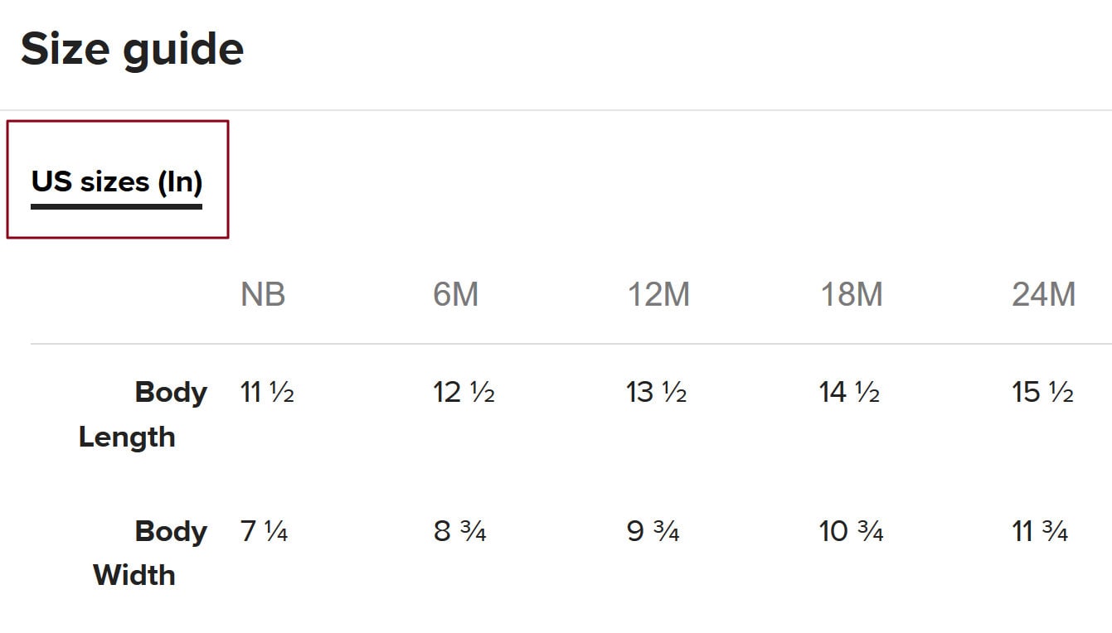Click the NB body length value 11 ½
Image resolution: width=1112 pixels, height=633 pixels.
(x=267, y=392)
